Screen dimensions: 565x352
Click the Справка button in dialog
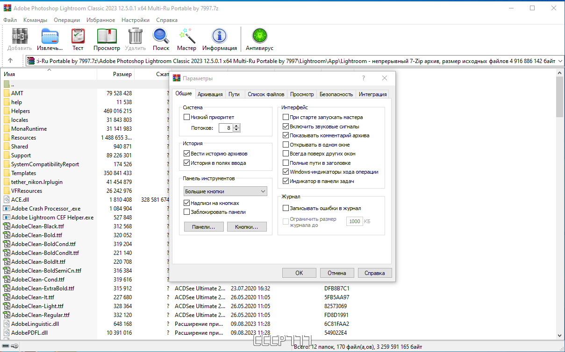[x=375, y=273]
